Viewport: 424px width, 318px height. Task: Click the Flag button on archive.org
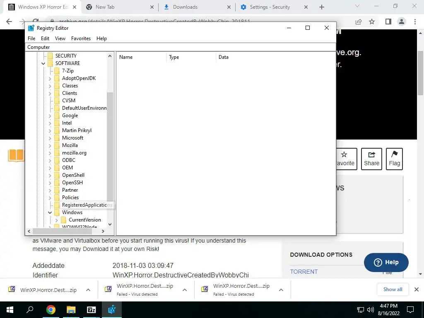(x=394, y=159)
